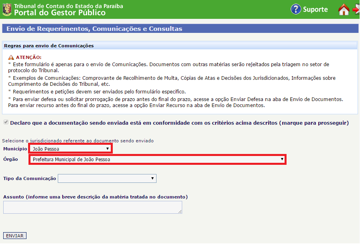
Task: Expand the Órgão dropdown list
Action: point(157,160)
